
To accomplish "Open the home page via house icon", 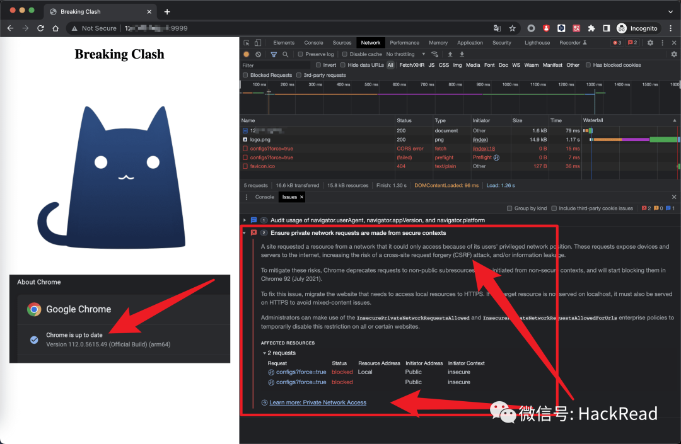I will (x=55, y=28).
